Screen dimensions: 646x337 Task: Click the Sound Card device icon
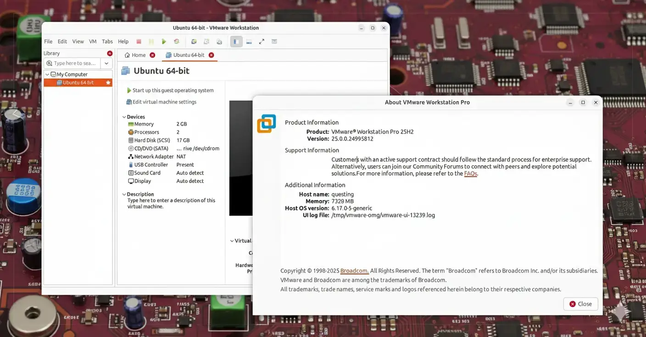pos(131,173)
